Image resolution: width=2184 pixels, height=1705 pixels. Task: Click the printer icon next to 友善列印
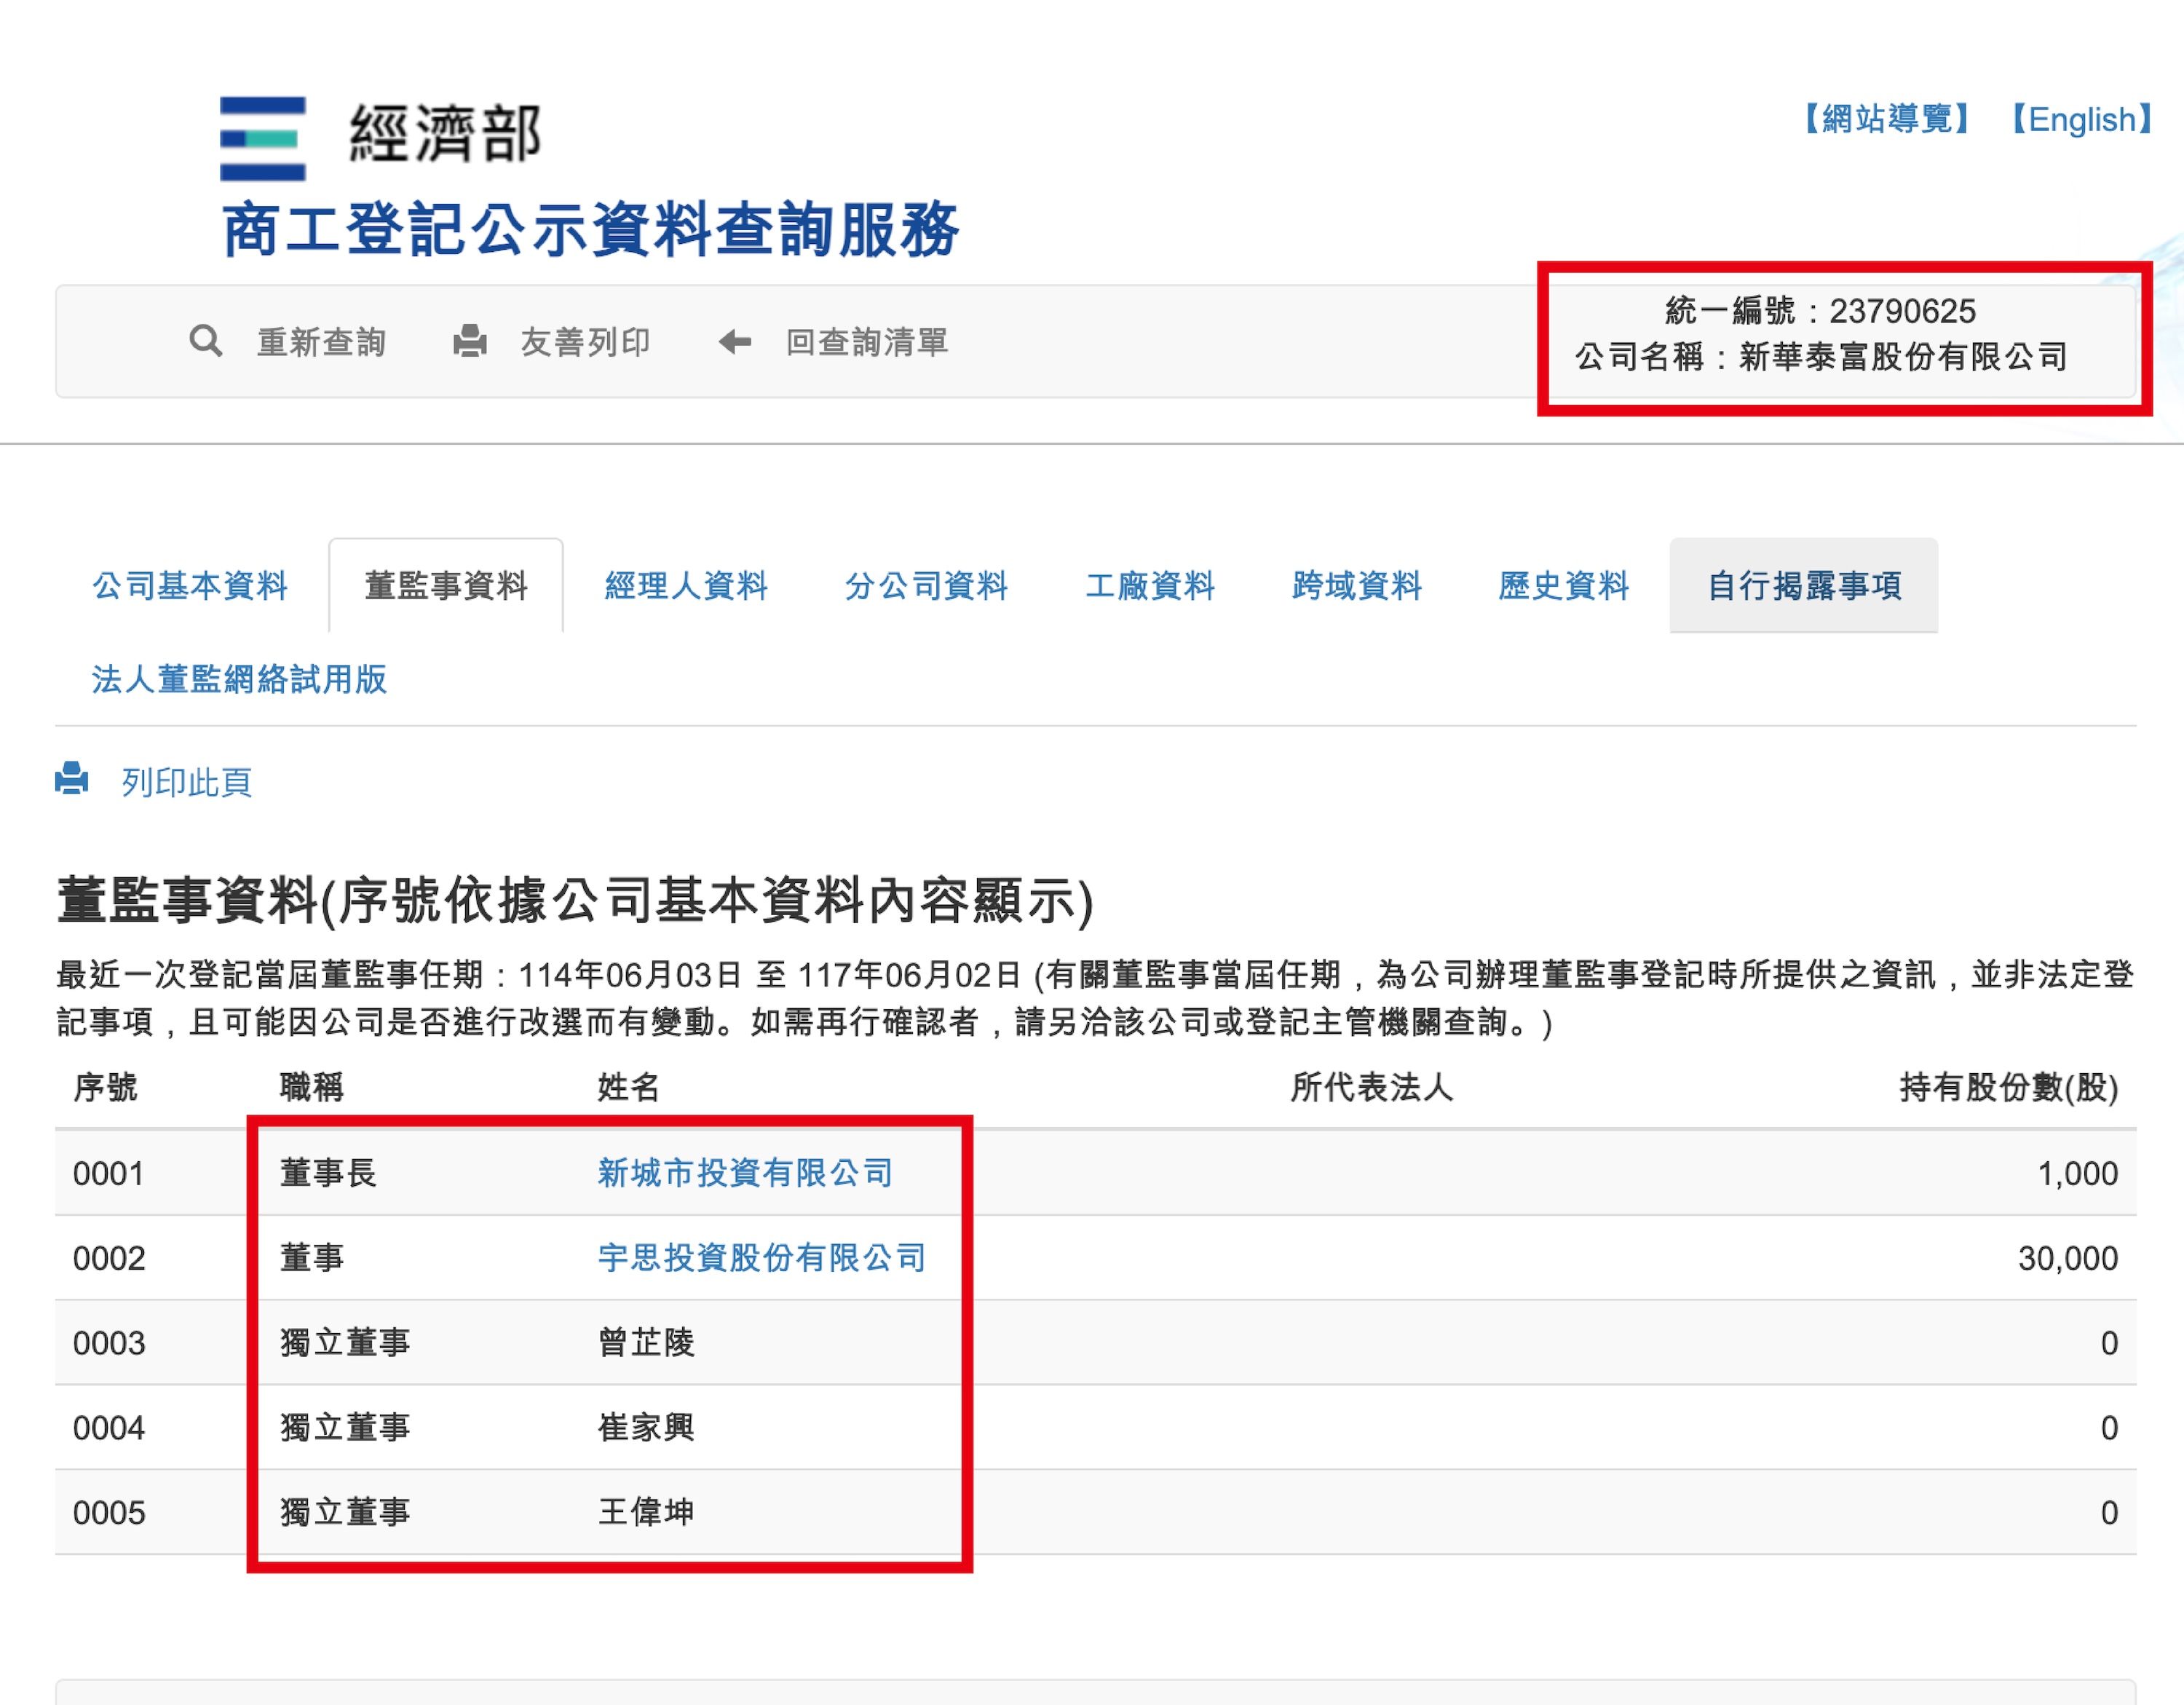click(x=470, y=341)
